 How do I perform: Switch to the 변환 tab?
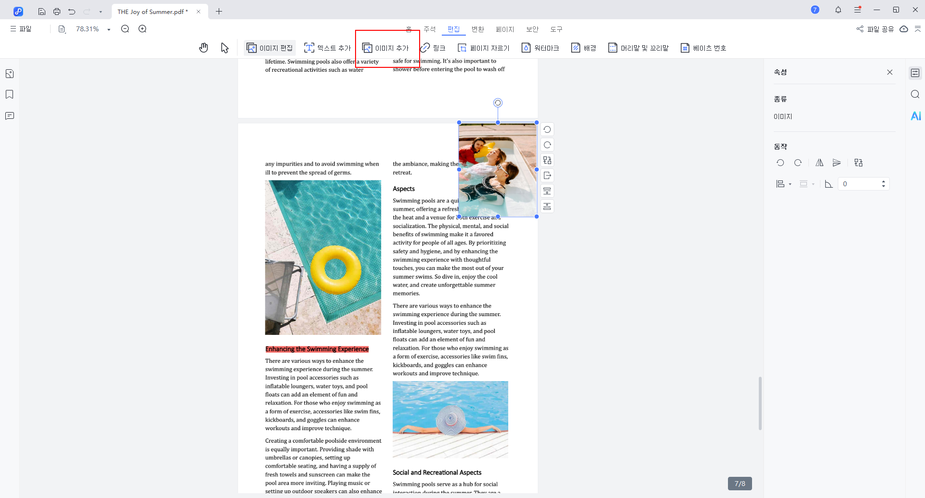(x=478, y=29)
